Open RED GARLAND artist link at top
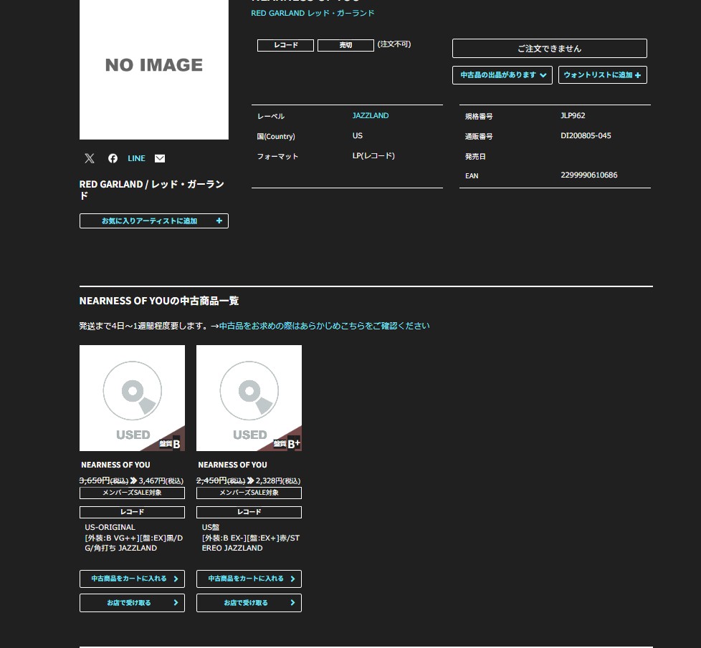The image size is (701, 648). tap(313, 13)
